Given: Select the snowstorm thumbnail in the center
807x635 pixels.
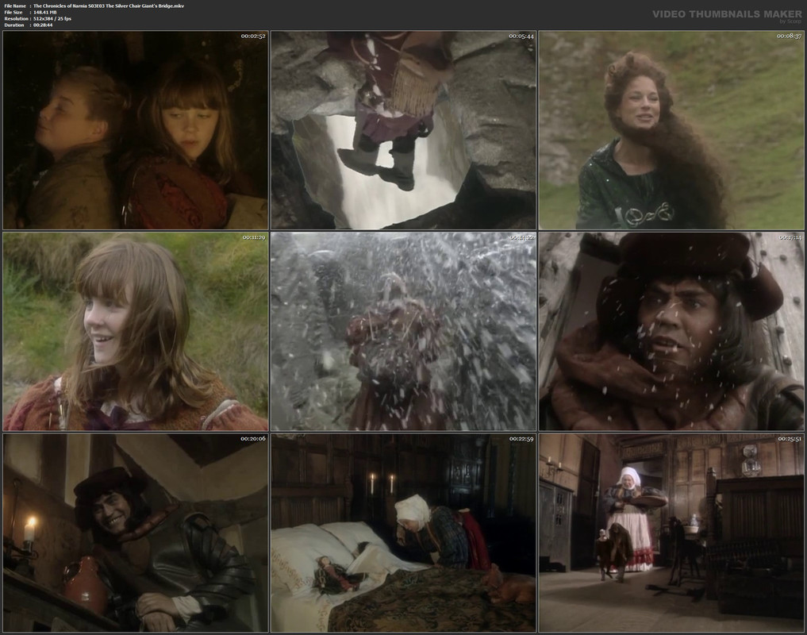Looking at the screenshot, I should click(x=403, y=331).
